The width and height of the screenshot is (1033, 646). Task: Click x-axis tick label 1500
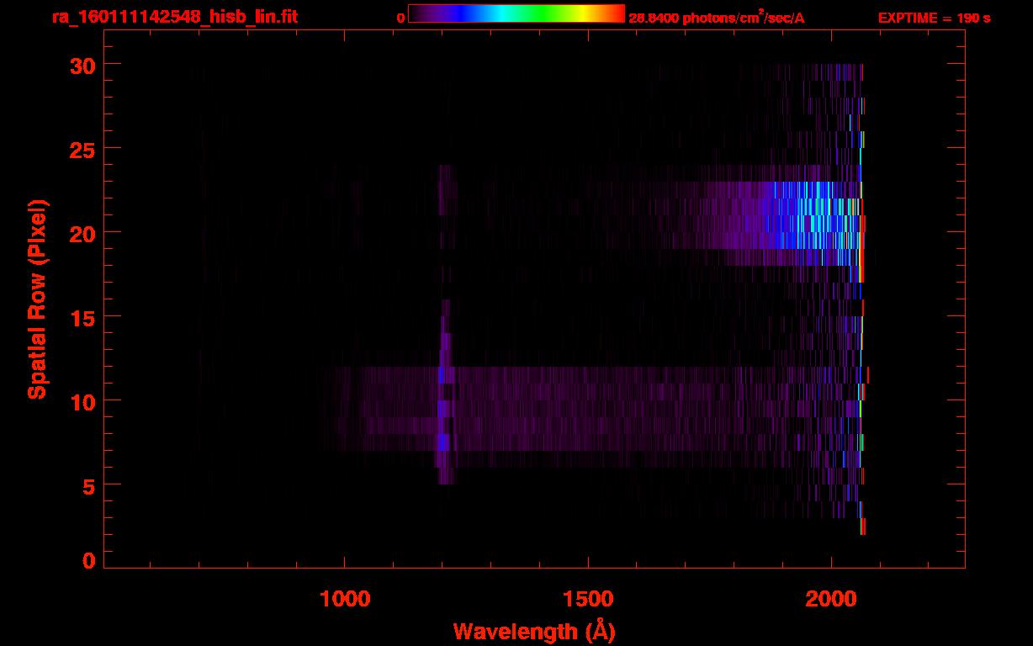[588, 599]
